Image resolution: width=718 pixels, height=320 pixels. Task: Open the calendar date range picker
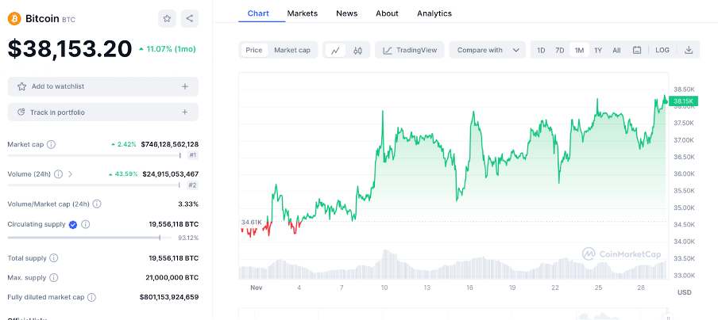pos(637,50)
